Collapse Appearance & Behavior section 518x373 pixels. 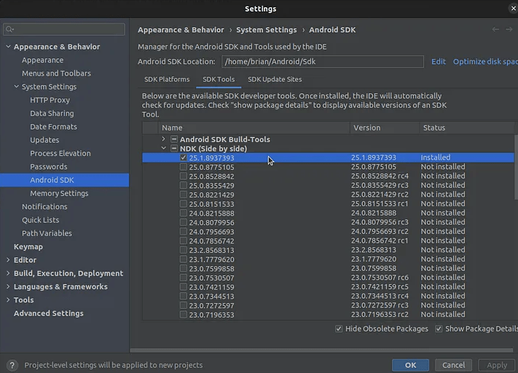click(x=8, y=47)
